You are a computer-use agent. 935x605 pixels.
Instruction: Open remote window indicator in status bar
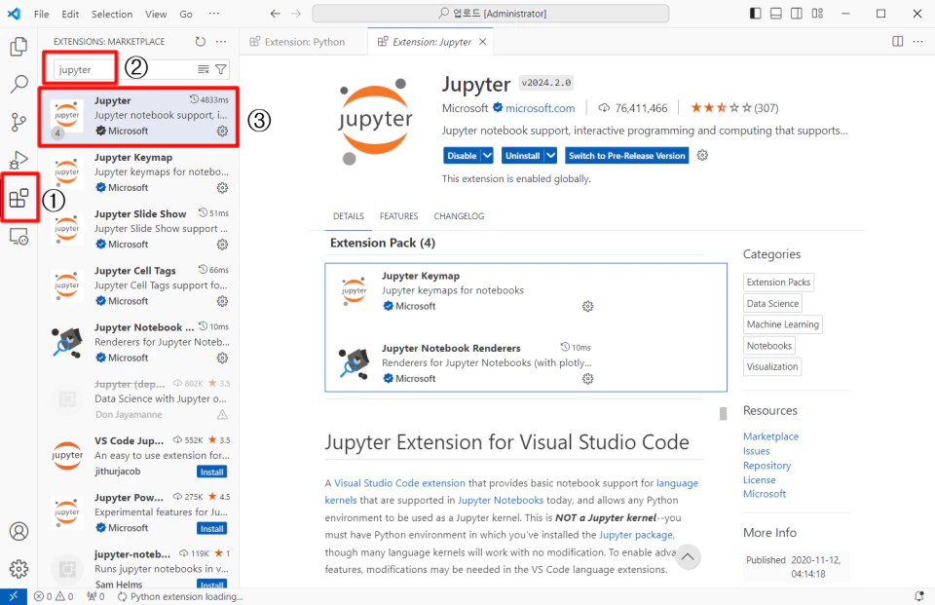pyautogui.click(x=13, y=596)
